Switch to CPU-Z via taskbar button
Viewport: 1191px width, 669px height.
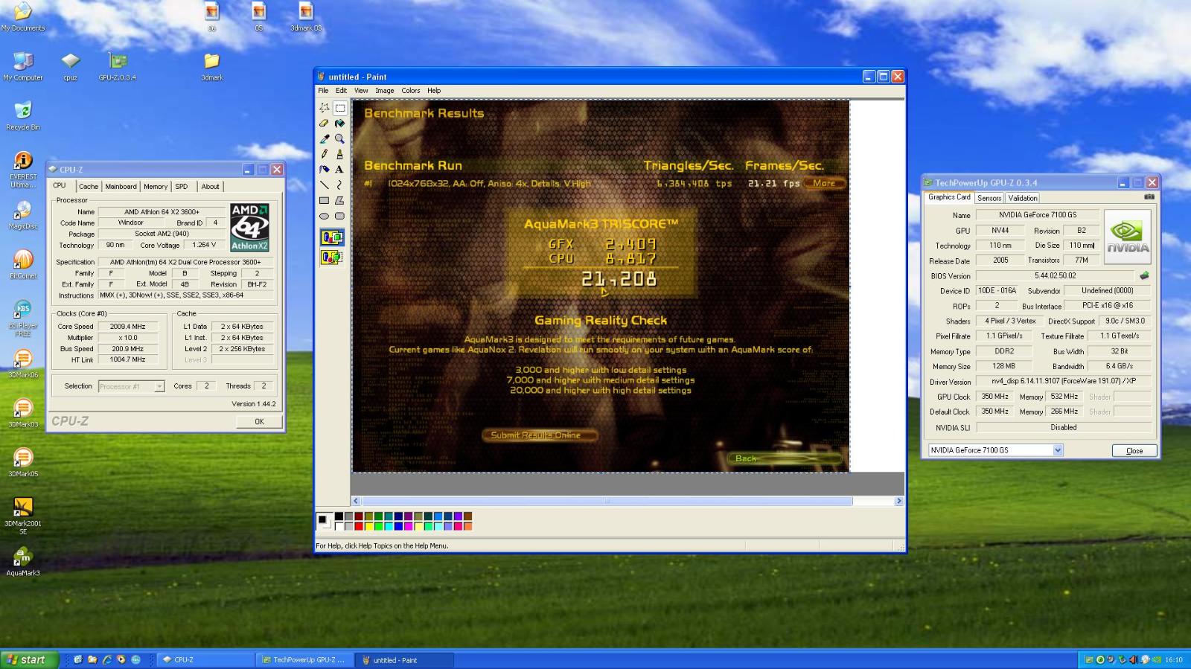pos(205,659)
